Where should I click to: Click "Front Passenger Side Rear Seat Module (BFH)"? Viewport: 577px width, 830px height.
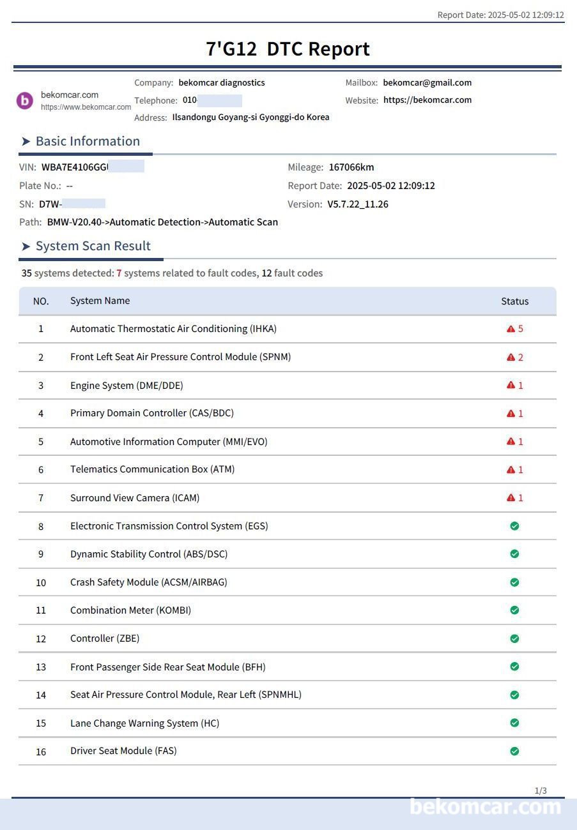pos(168,667)
